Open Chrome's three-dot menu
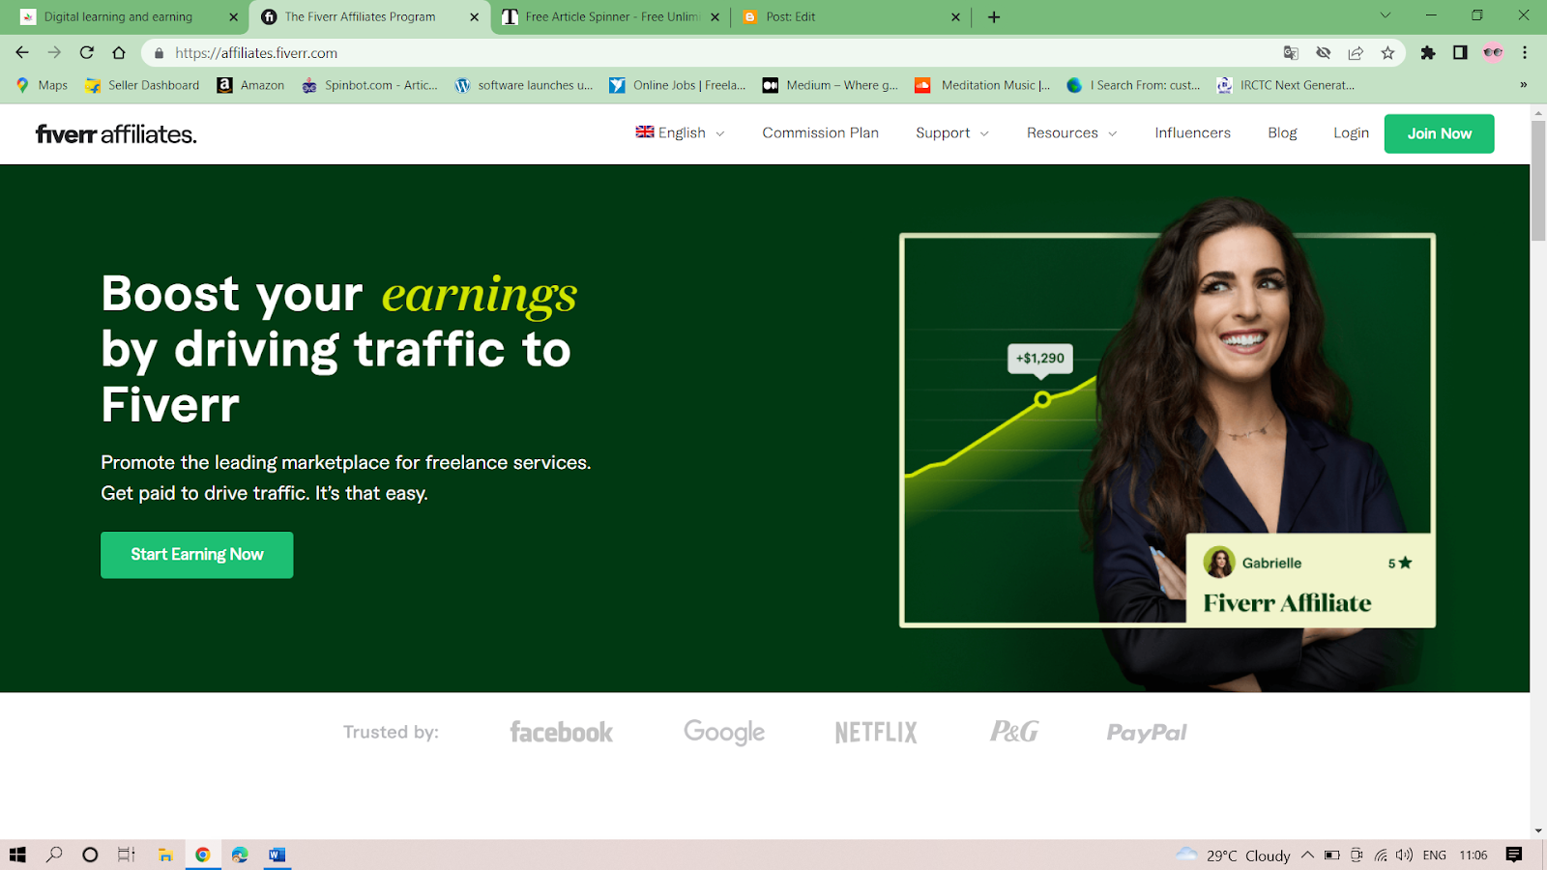Viewport: 1547px width, 870px height. 1525,53
